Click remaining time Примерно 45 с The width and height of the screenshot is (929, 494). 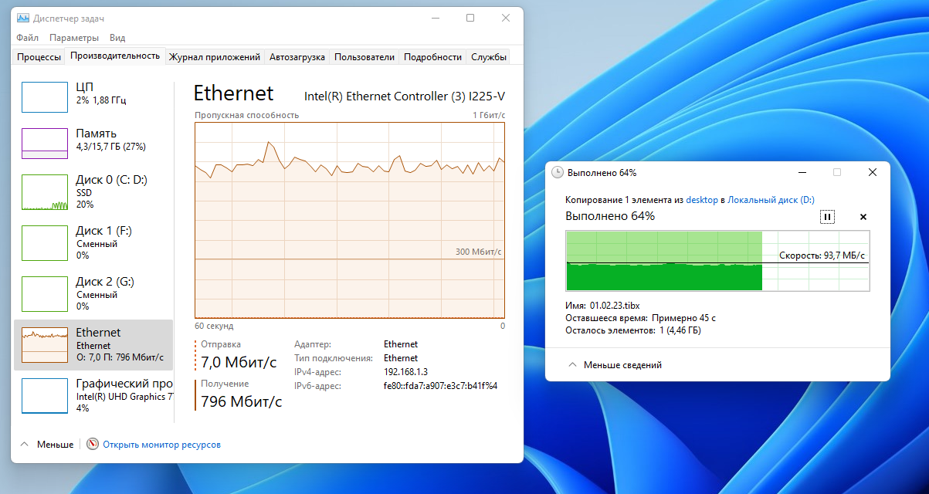click(683, 318)
